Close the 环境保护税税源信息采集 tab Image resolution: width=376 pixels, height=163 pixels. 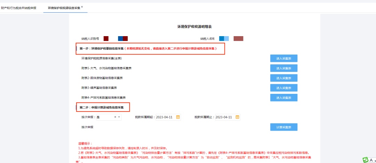pos(82,7)
